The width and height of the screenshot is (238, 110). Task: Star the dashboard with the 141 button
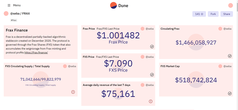pos(199,14)
